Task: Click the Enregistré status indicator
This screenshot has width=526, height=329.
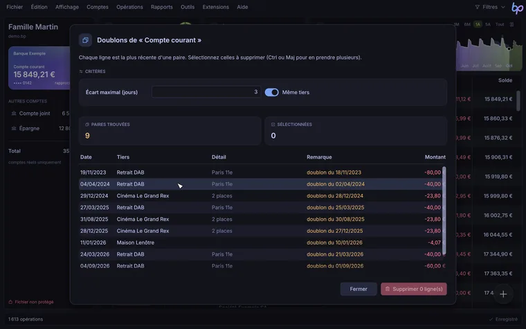Action: [x=503, y=319]
